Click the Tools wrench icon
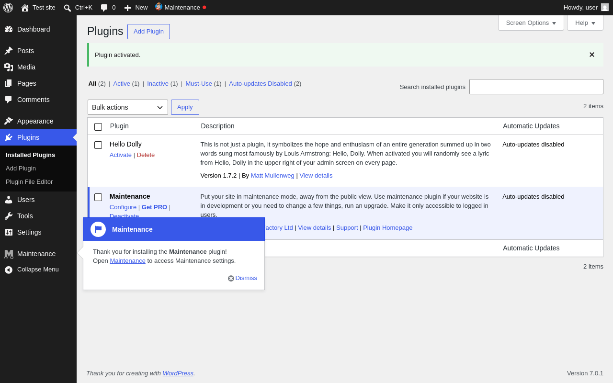 point(9,216)
